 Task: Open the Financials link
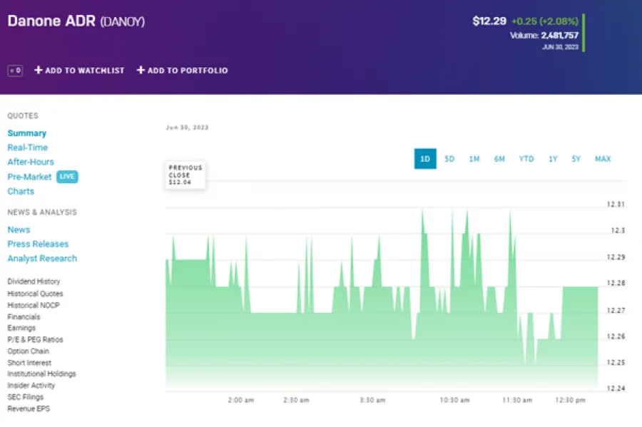pyautogui.click(x=24, y=317)
